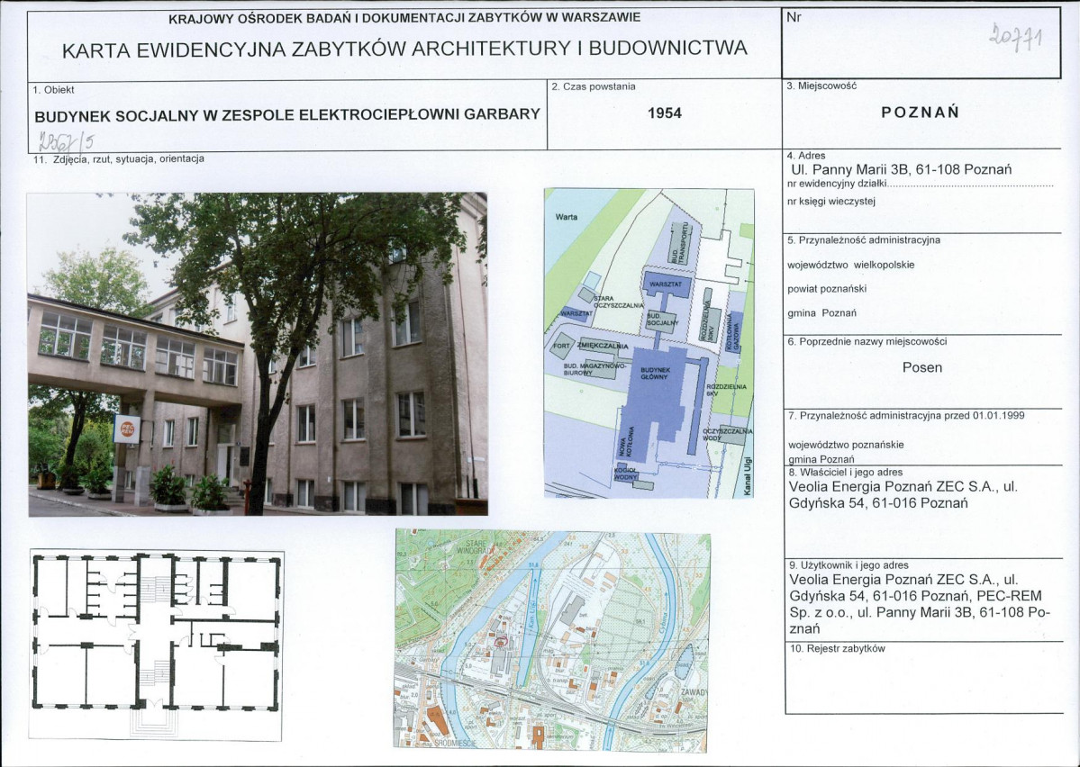Click '8. Właściciel i jego adres' label
The height and width of the screenshot is (767, 1080).
point(844,473)
